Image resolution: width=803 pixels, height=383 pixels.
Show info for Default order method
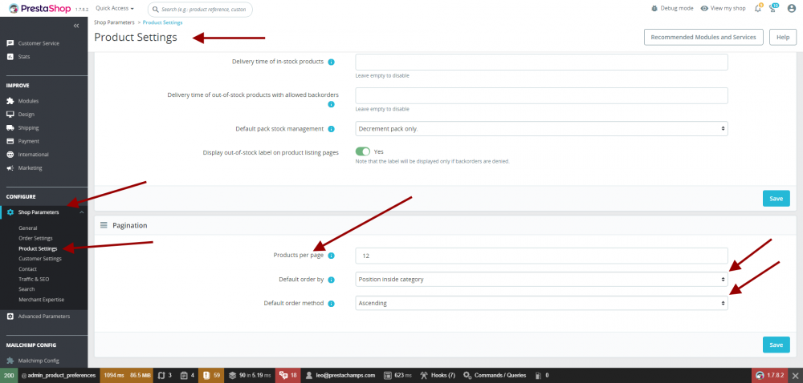point(331,304)
